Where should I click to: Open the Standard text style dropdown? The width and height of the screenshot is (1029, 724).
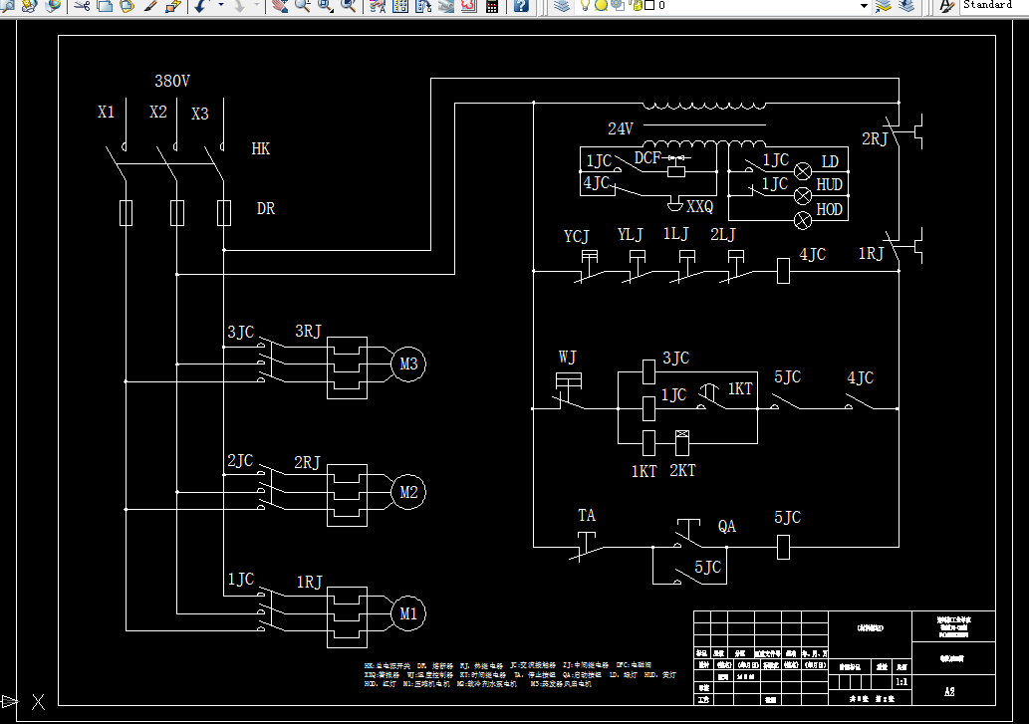(x=993, y=5)
